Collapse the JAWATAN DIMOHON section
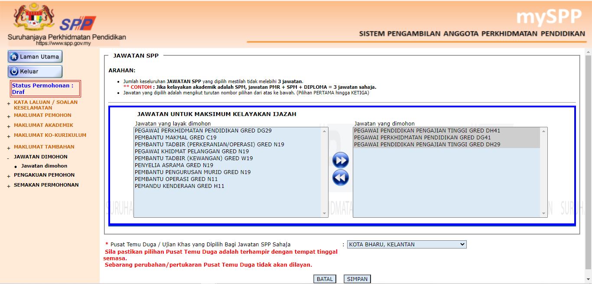 40,157
